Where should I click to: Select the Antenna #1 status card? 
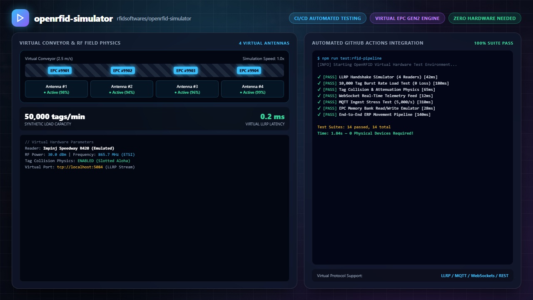point(57,89)
